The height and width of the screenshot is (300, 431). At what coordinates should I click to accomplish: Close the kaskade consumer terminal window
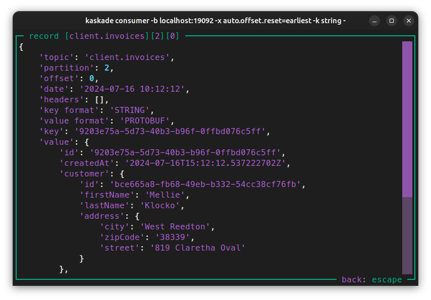click(409, 21)
